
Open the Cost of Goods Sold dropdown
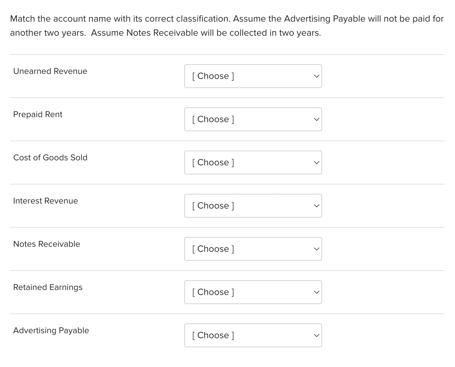click(x=253, y=163)
